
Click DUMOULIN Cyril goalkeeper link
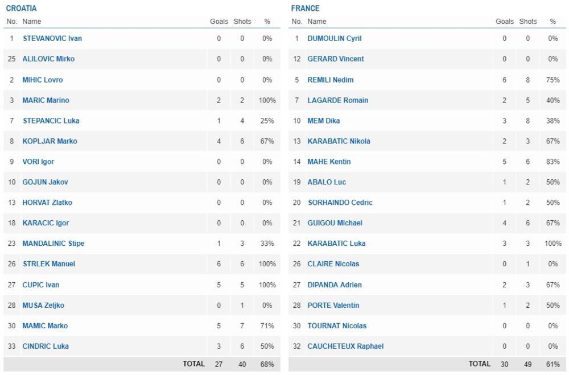tap(335, 39)
